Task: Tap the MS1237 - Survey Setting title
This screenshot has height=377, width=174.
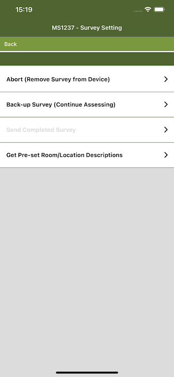Action: [87, 28]
